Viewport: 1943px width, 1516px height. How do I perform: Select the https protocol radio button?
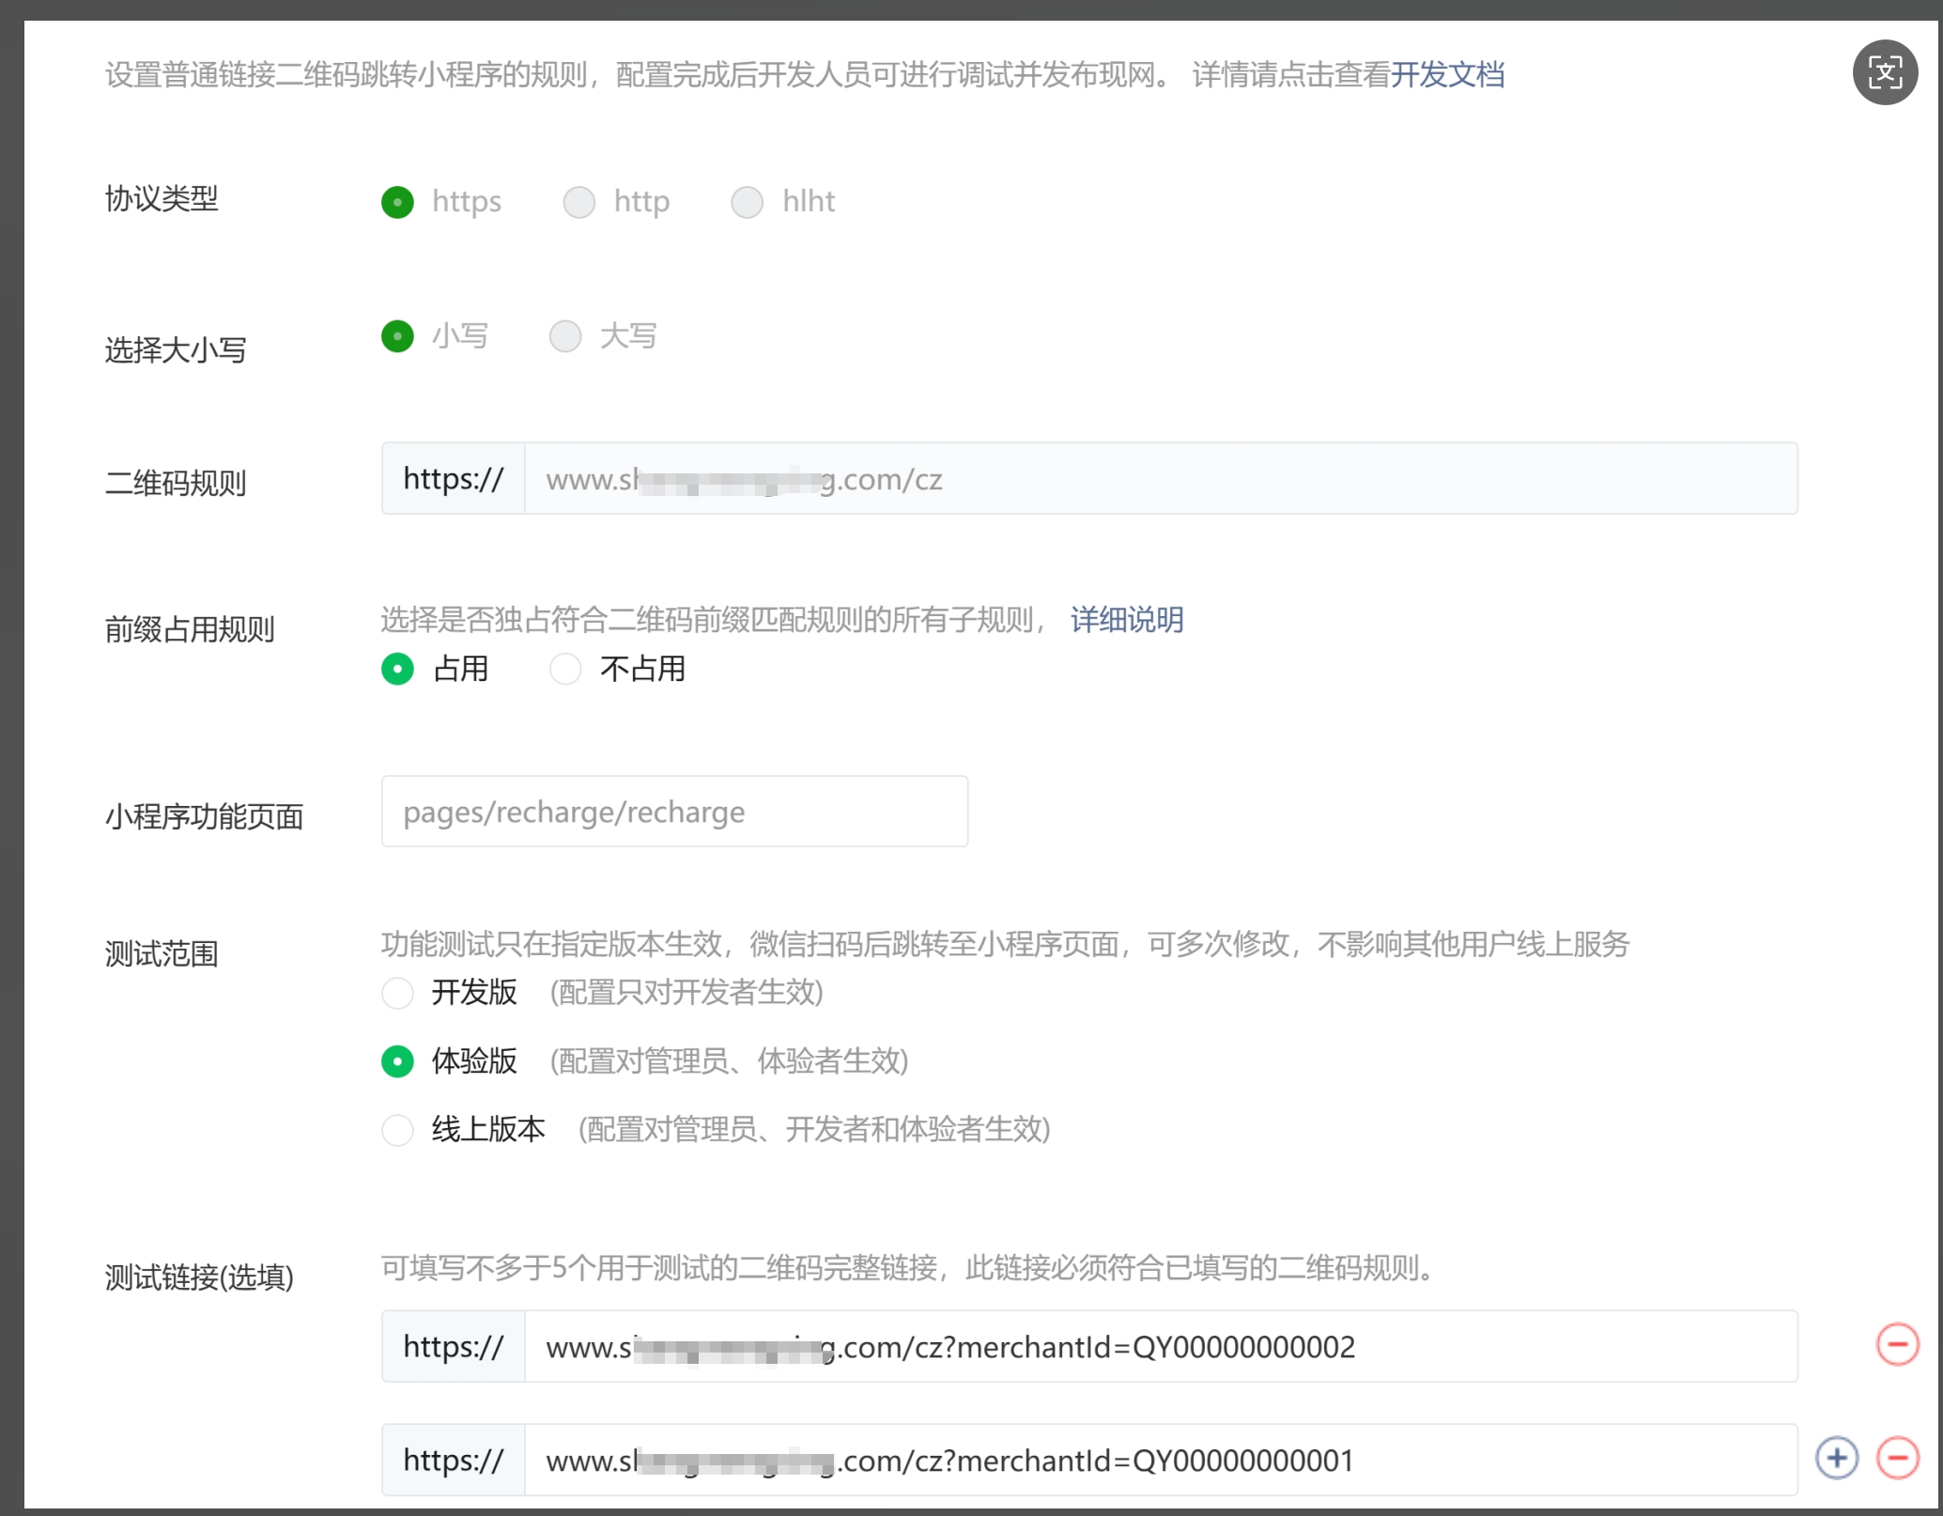click(397, 202)
